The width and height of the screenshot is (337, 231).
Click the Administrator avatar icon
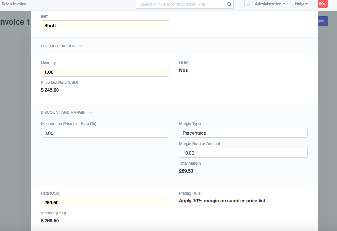(248, 4)
